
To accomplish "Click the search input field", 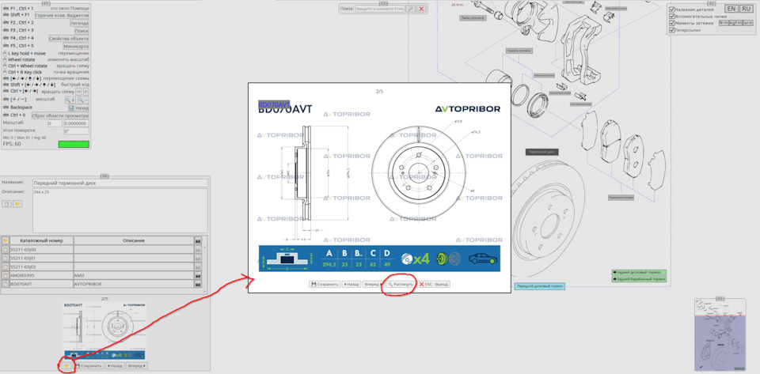I will click(x=379, y=9).
